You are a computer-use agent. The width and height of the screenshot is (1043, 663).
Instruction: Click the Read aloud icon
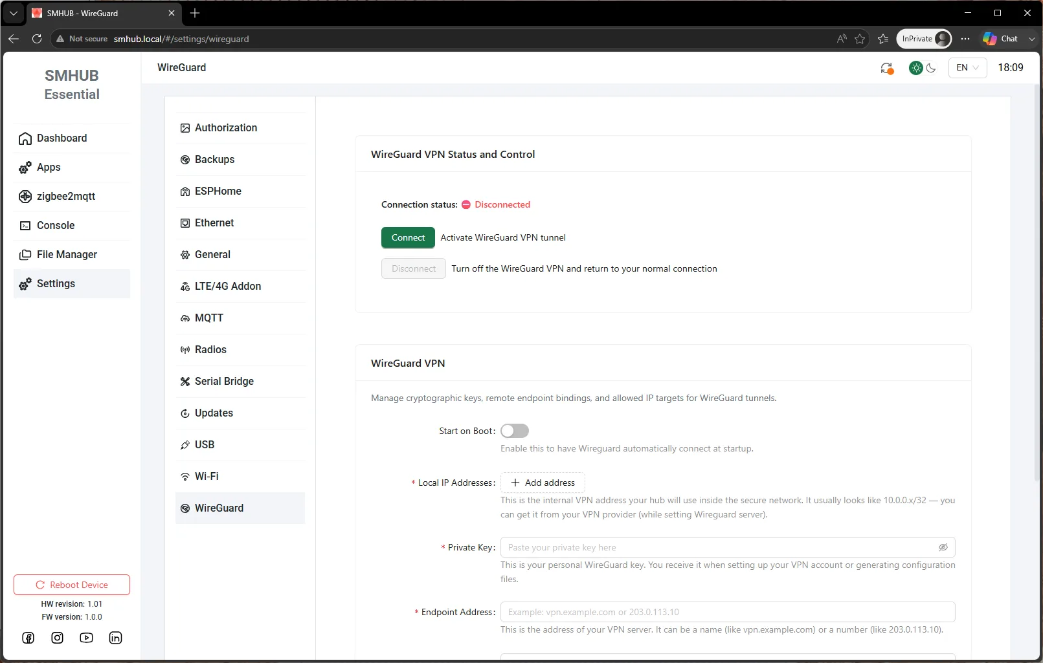[x=842, y=39]
